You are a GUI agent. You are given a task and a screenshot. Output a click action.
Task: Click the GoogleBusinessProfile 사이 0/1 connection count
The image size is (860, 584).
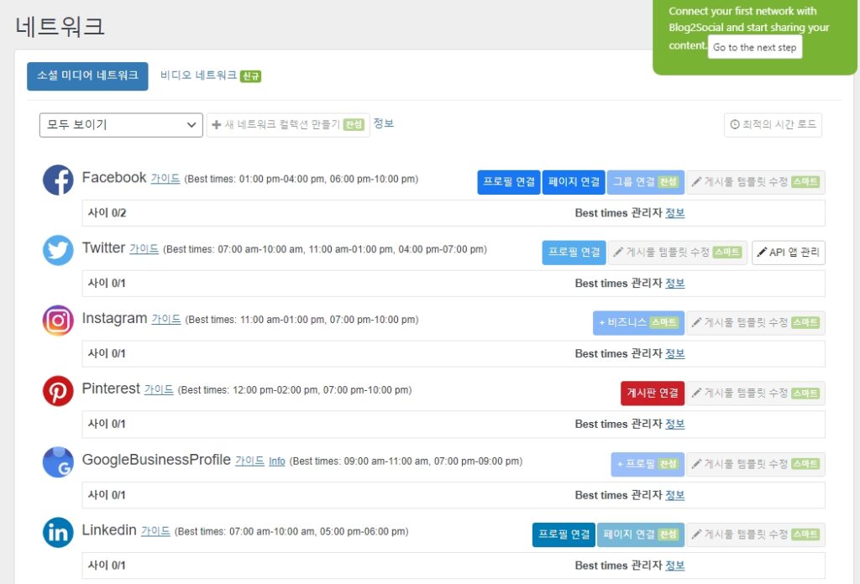pyautogui.click(x=107, y=495)
